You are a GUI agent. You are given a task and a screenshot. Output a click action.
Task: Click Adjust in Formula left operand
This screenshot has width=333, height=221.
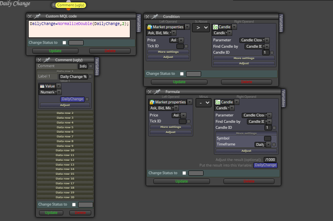pyautogui.click(x=170, y=132)
